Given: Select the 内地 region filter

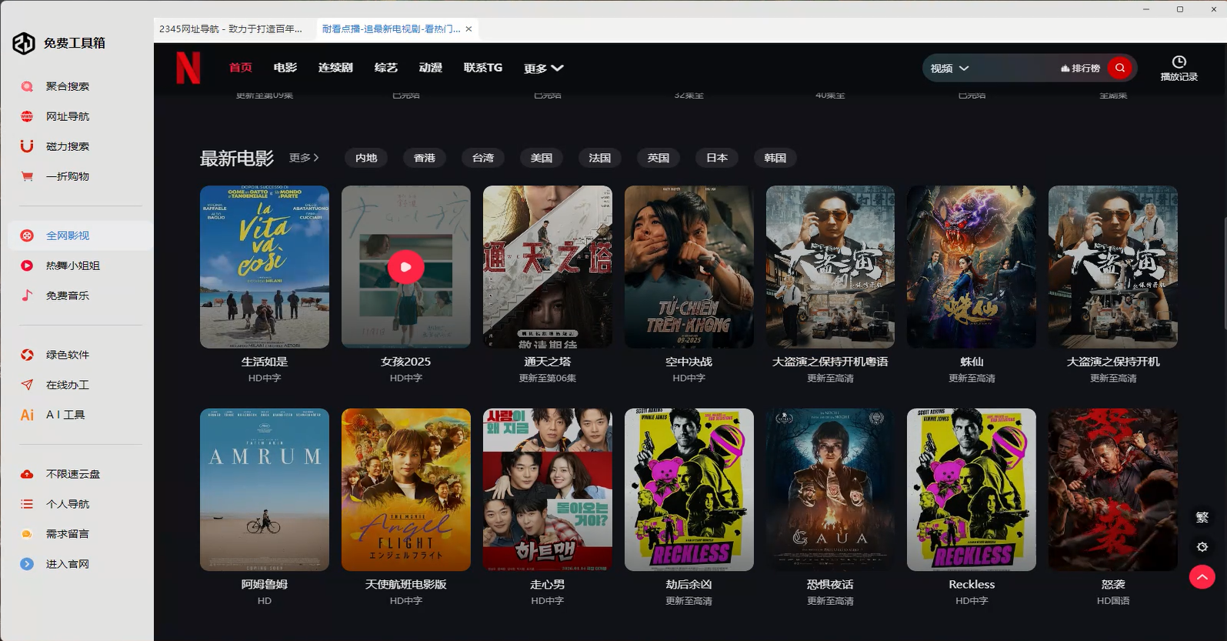Looking at the screenshot, I should click(366, 158).
